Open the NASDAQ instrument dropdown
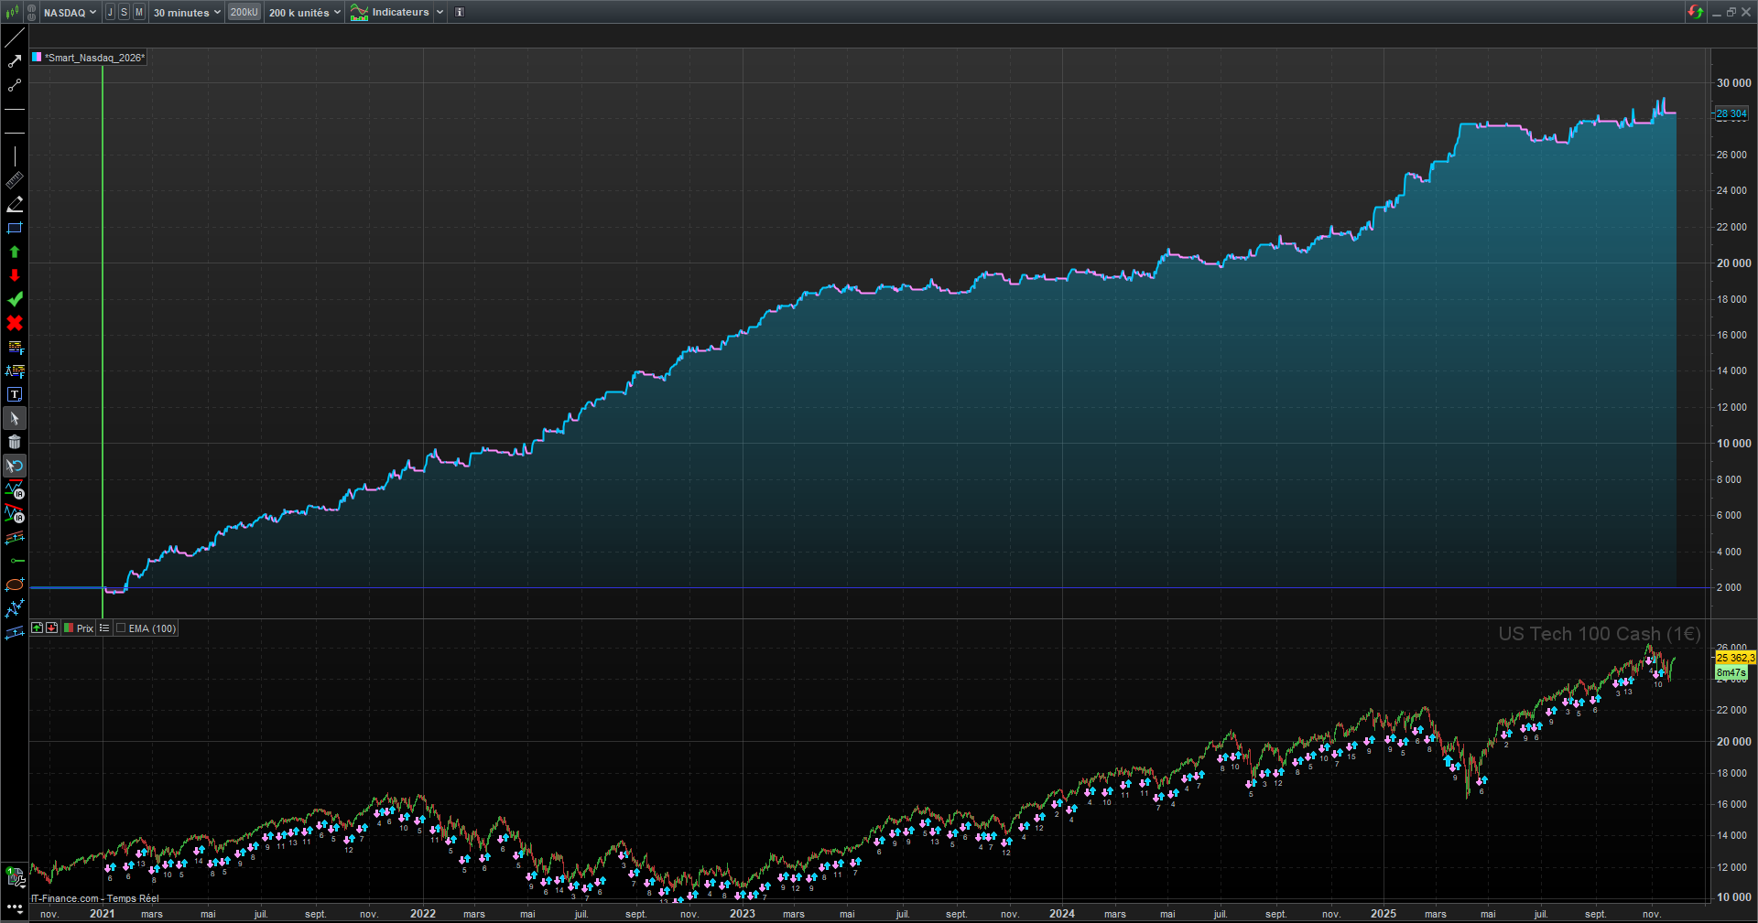Viewport: 1758px width, 923px height. click(70, 13)
